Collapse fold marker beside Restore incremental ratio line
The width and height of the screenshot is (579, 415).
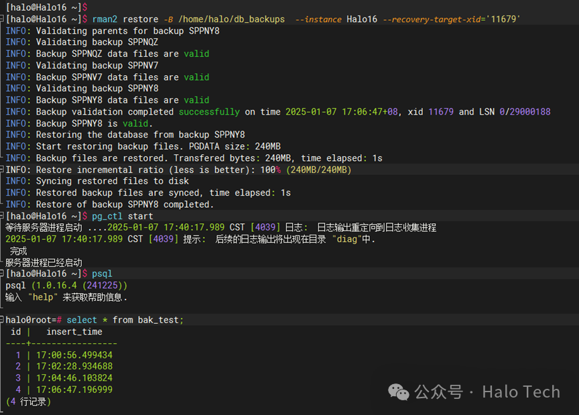click(2, 170)
